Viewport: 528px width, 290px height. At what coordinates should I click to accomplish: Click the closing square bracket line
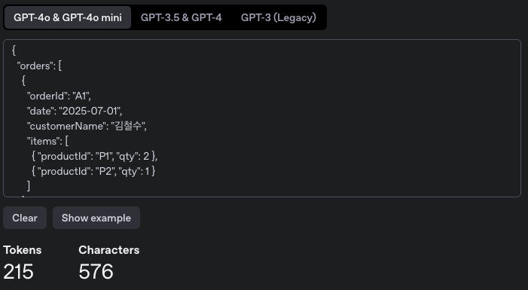(29, 186)
